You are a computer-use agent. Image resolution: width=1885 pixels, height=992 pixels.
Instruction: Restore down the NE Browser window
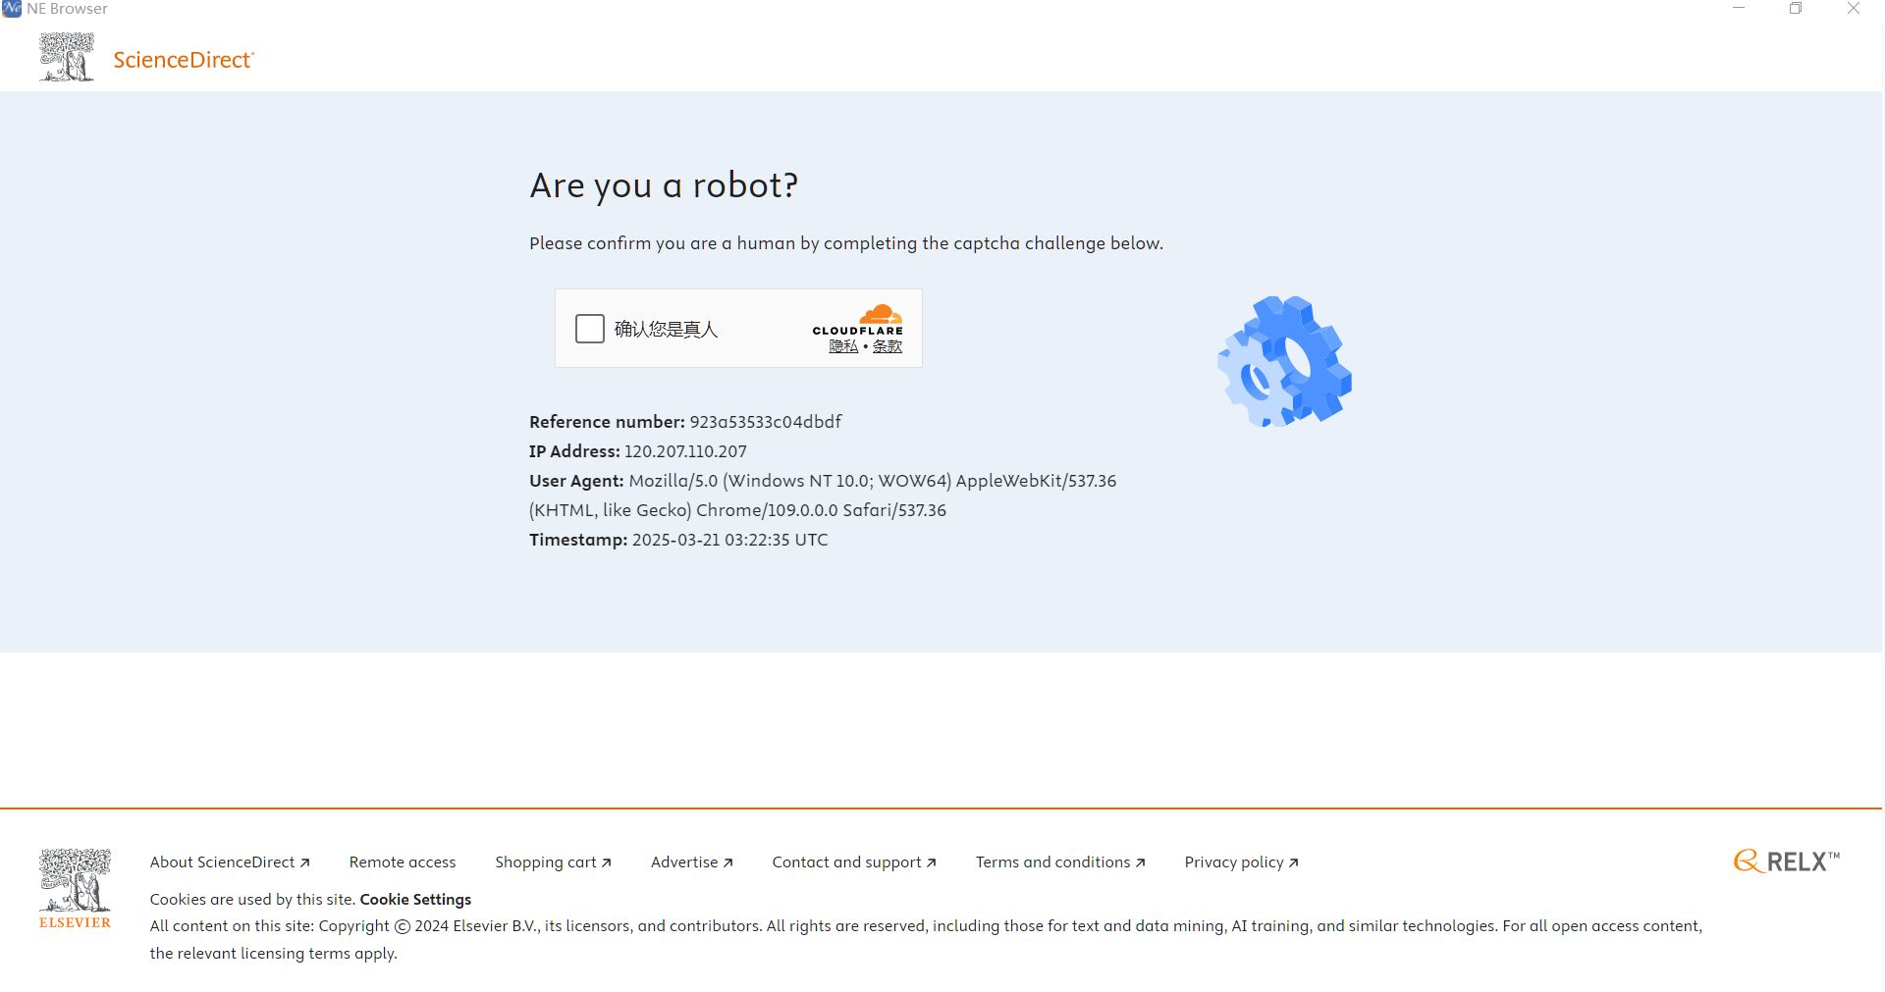point(1796,9)
